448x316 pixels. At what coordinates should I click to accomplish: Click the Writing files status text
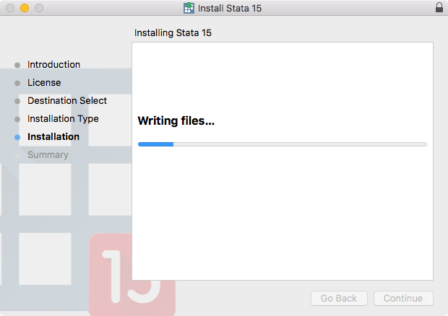(x=176, y=120)
